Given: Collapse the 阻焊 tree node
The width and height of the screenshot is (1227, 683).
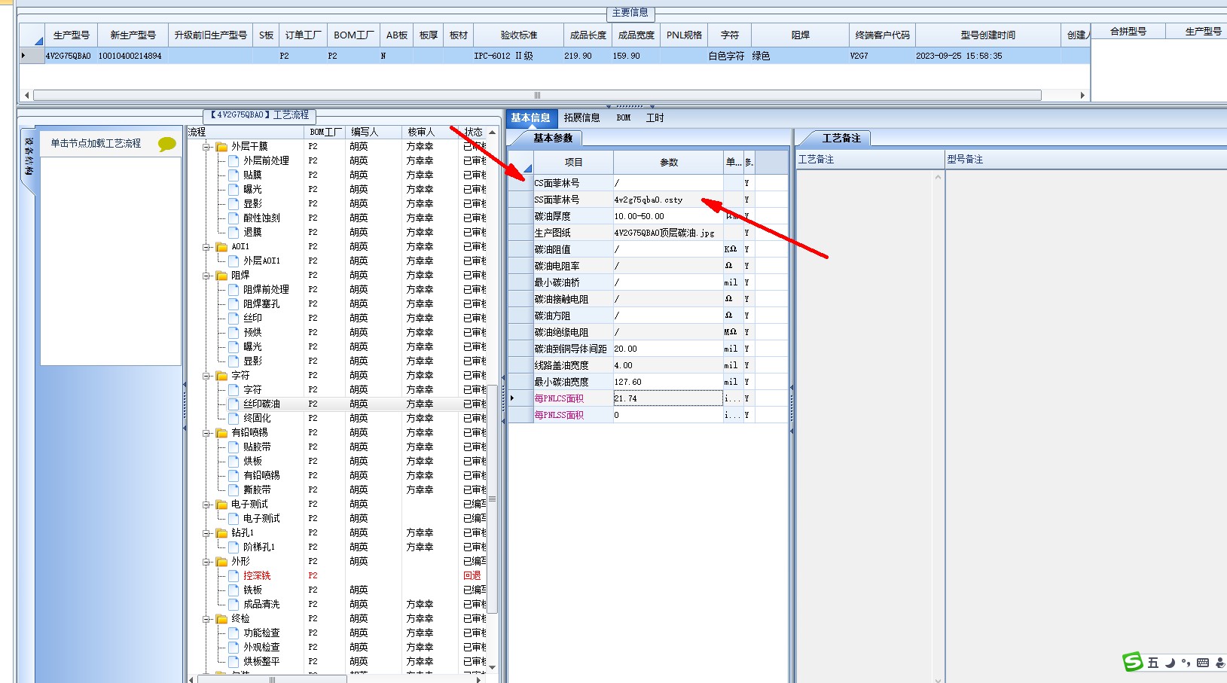Looking at the screenshot, I should click(206, 276).
